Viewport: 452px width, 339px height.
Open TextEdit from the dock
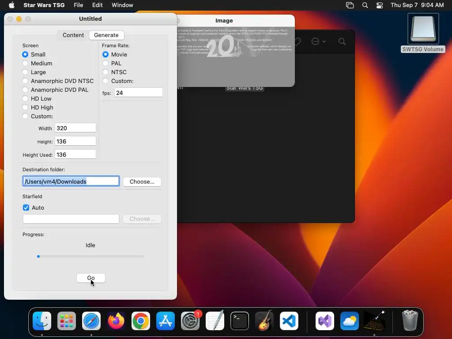(x=215, y=321)
